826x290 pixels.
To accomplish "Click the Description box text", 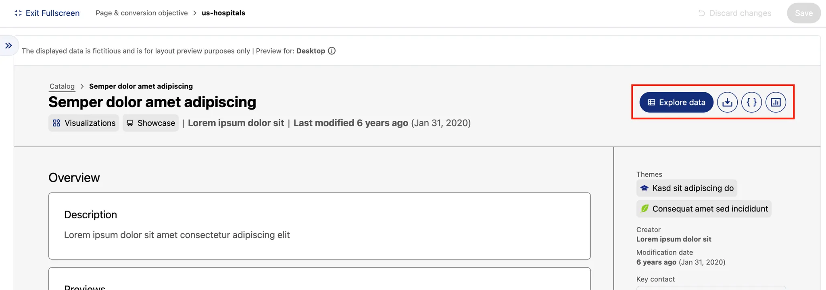I will coord(177,235).
